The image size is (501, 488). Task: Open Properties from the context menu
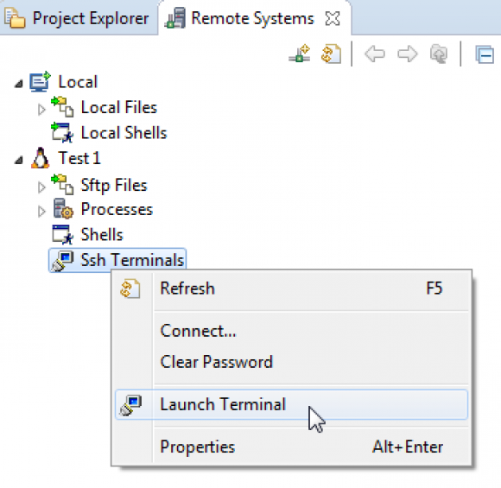(x=291, y=447)
